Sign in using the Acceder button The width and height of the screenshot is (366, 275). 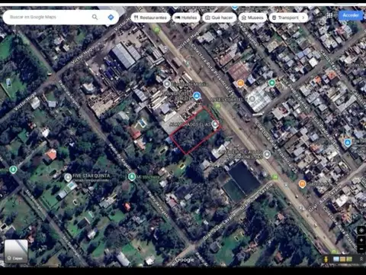pos(351,15)
